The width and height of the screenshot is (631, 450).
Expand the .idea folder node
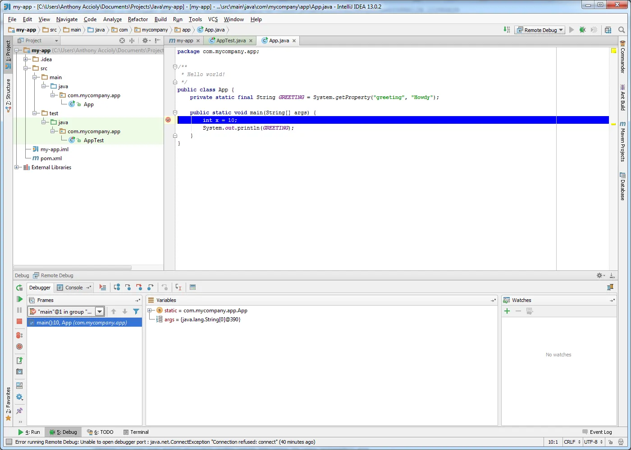tap(26, 59)
